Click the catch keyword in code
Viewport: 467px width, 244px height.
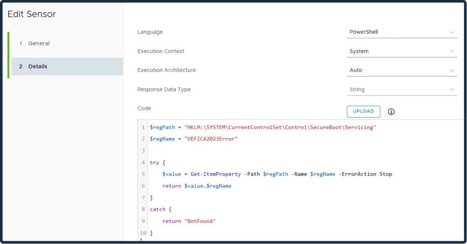(x=157, y=209)
